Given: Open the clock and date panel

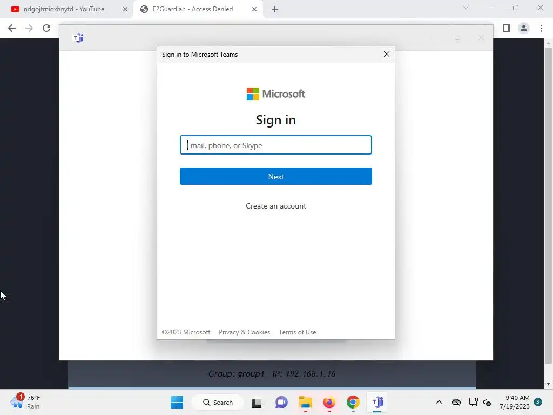Looking at the screenshot, I should pyautogui.click(x=514, y=402).
